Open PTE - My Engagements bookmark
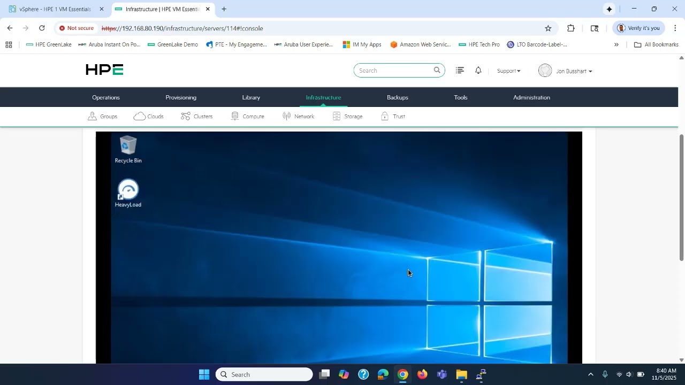Image resolution: width=685 pixels, height=385 pixels. (236, 44)
